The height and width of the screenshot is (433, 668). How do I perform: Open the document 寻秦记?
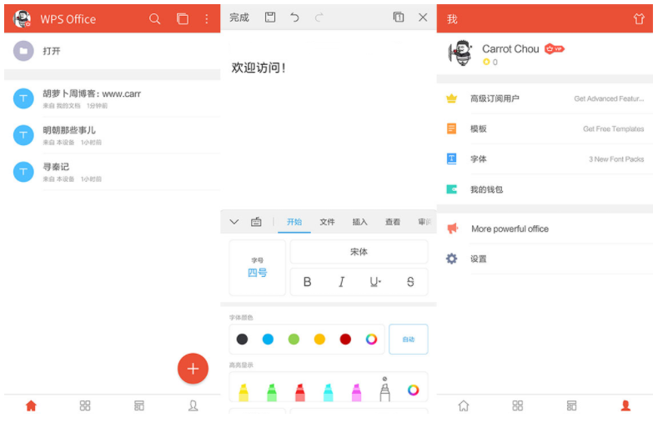tap(113, 172)
